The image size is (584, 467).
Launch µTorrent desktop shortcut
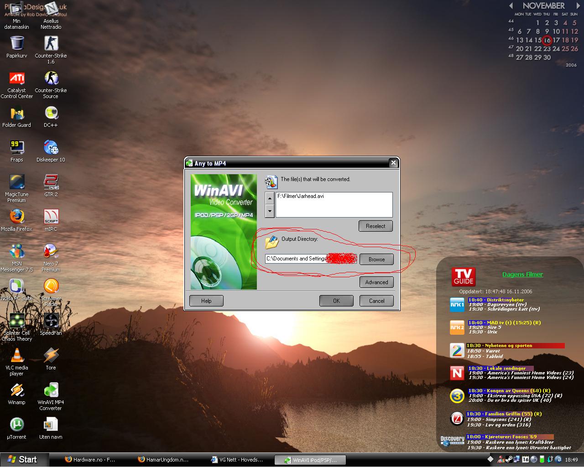pos(16,428)
